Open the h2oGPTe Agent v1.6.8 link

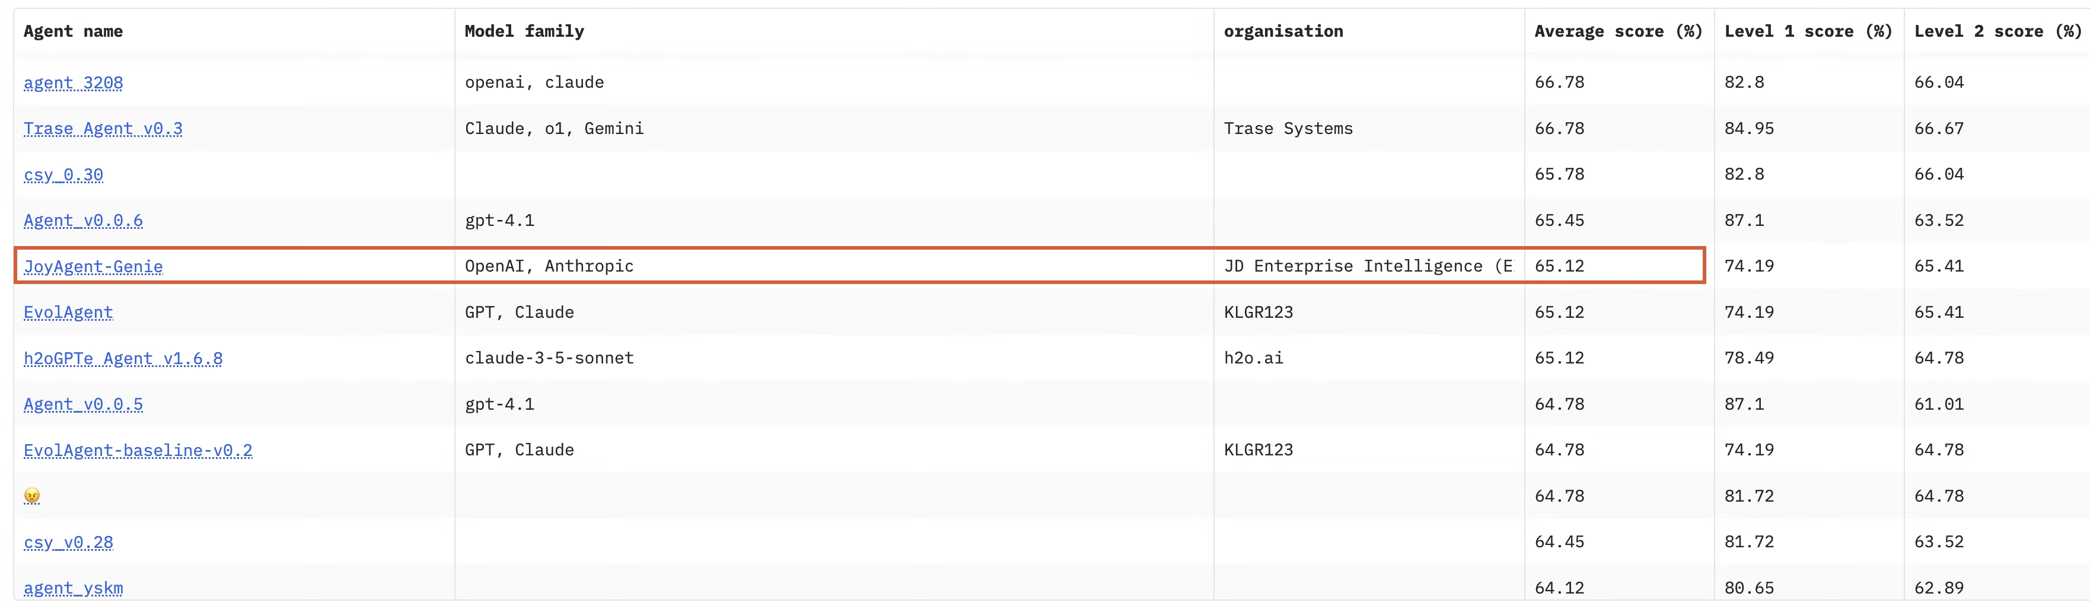[x=123, y=358]
